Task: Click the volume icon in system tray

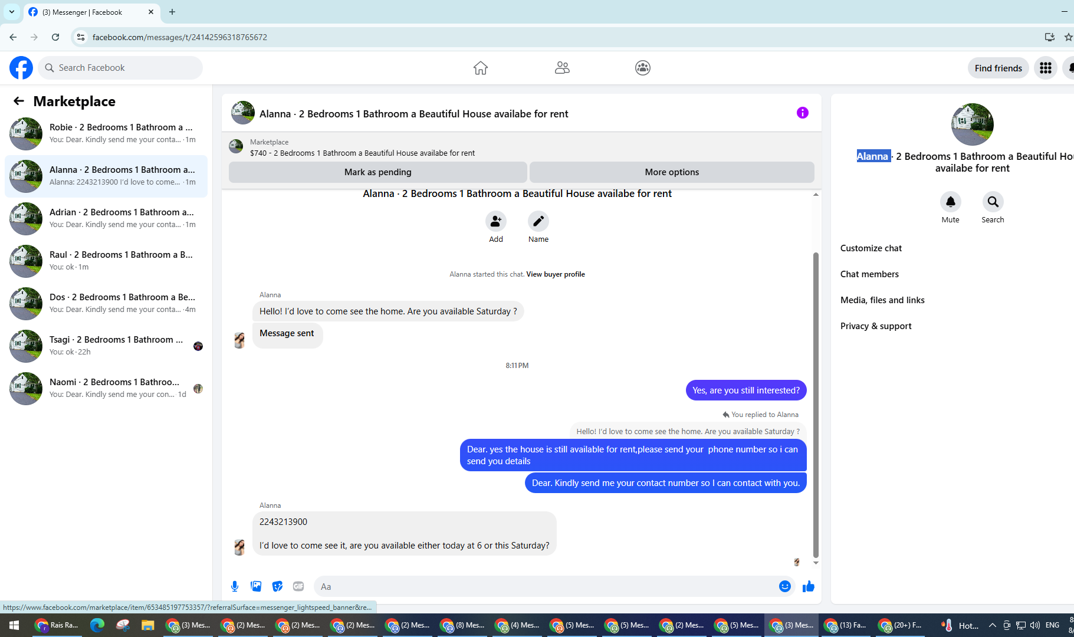Action: pos(1035,625)
